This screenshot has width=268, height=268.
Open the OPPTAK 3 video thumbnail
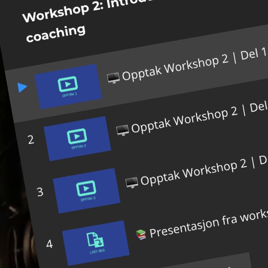87,191
